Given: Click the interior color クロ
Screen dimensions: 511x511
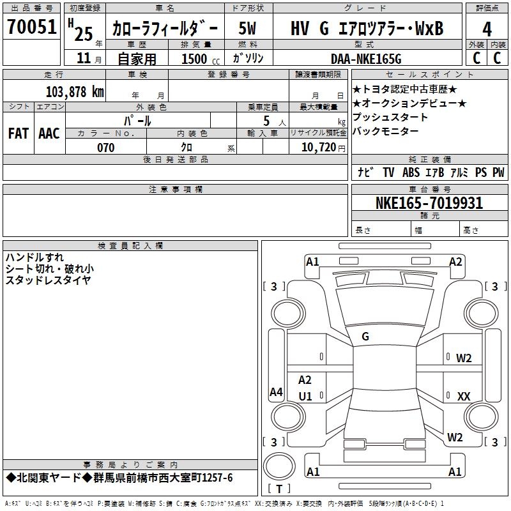Looking at the screenshot, I should click(x=187, y=148).
